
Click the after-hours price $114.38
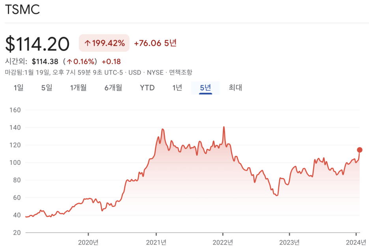click(44, 62)
